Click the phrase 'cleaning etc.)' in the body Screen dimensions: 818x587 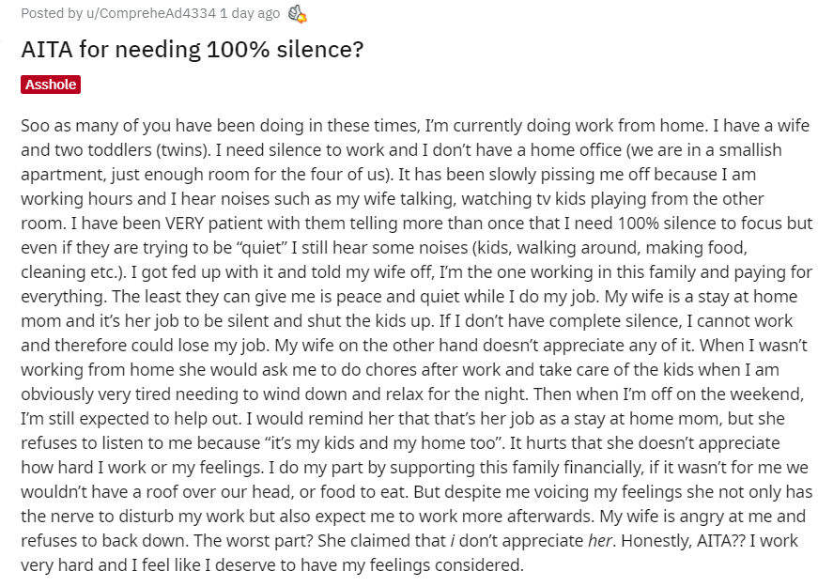(x=72, y=272)
